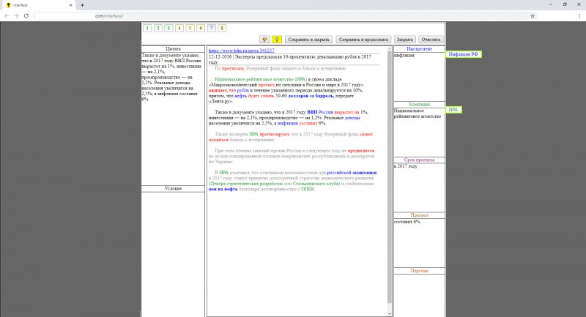Click Сохранить и закрыть button
Screen dimensions: 586x317
308,40
